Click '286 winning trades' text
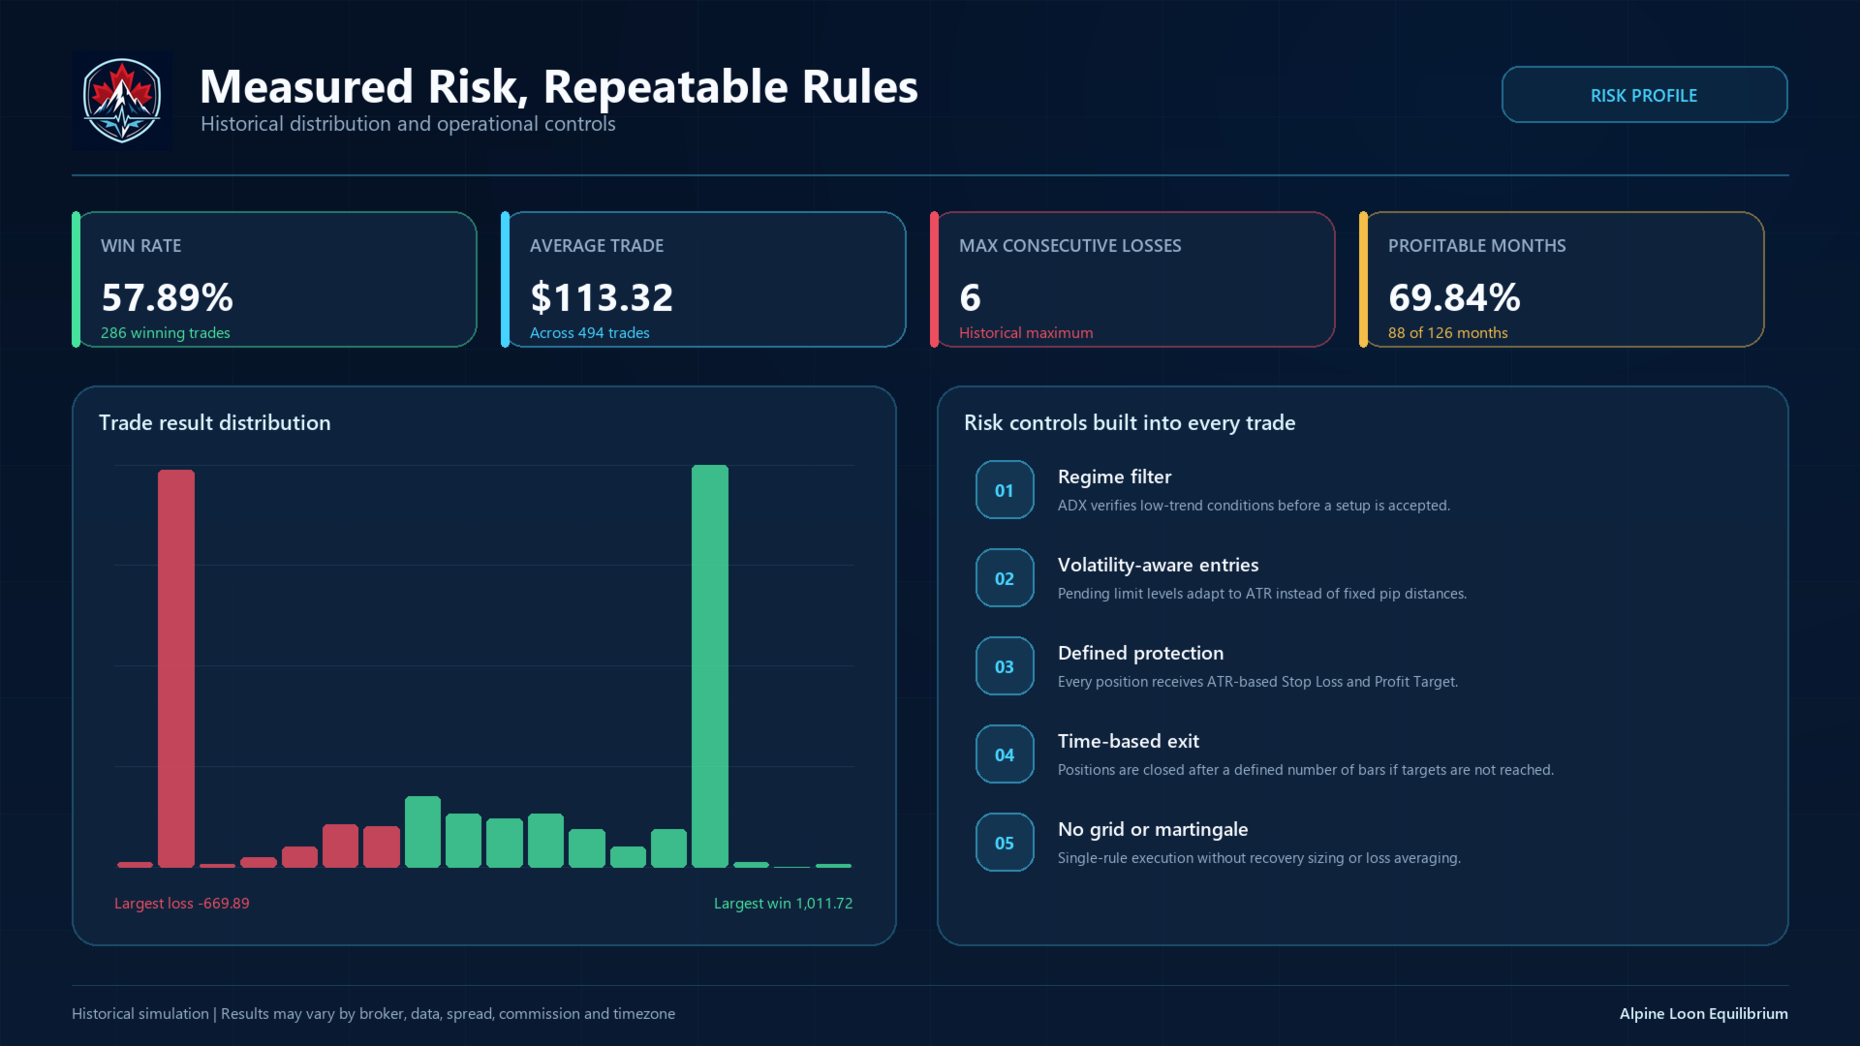Viewport: 1860px width, 1046px height. [x=166, y=332]
